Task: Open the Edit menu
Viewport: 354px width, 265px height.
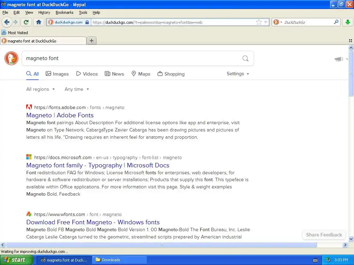Action: click(17, 12)
